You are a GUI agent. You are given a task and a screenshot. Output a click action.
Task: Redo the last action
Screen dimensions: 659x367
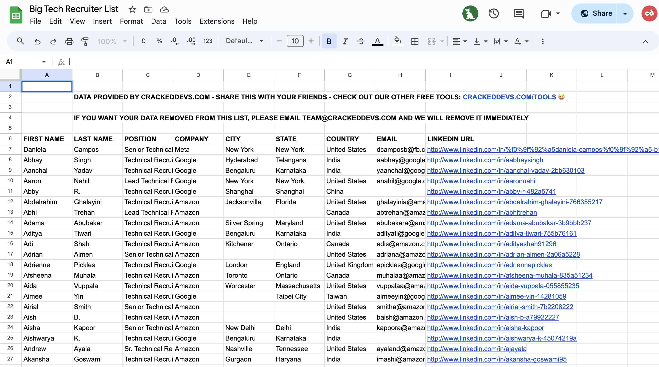point(53,41)
